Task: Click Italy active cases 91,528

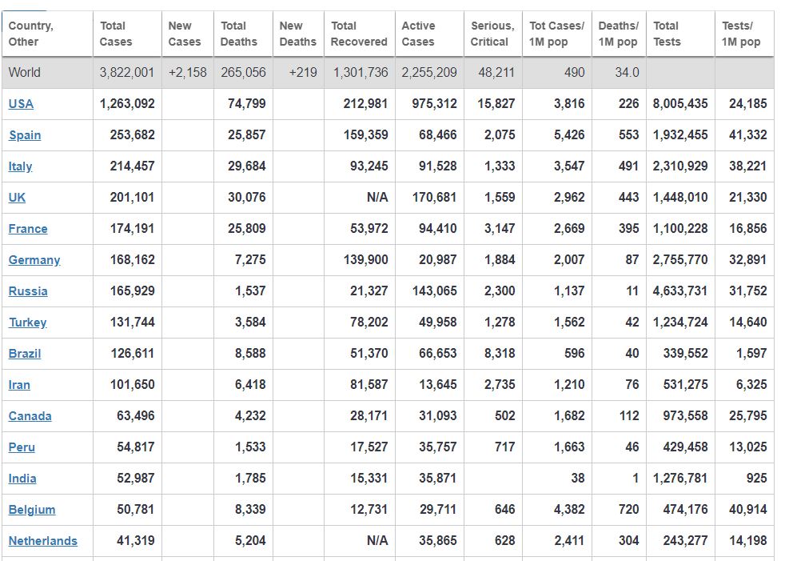Action: 438,166
